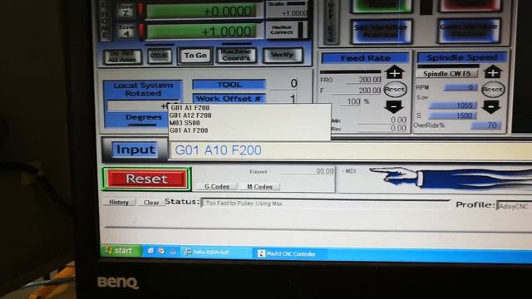Image resolution: width=532 pixels, height=299 pixels.
Task: Open the M-Codes list
Action: 259,186
